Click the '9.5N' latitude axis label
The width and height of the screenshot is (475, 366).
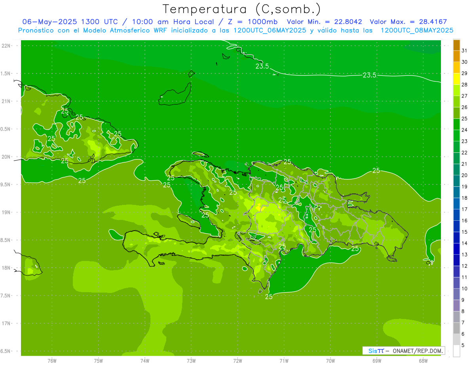click(6, 184)
